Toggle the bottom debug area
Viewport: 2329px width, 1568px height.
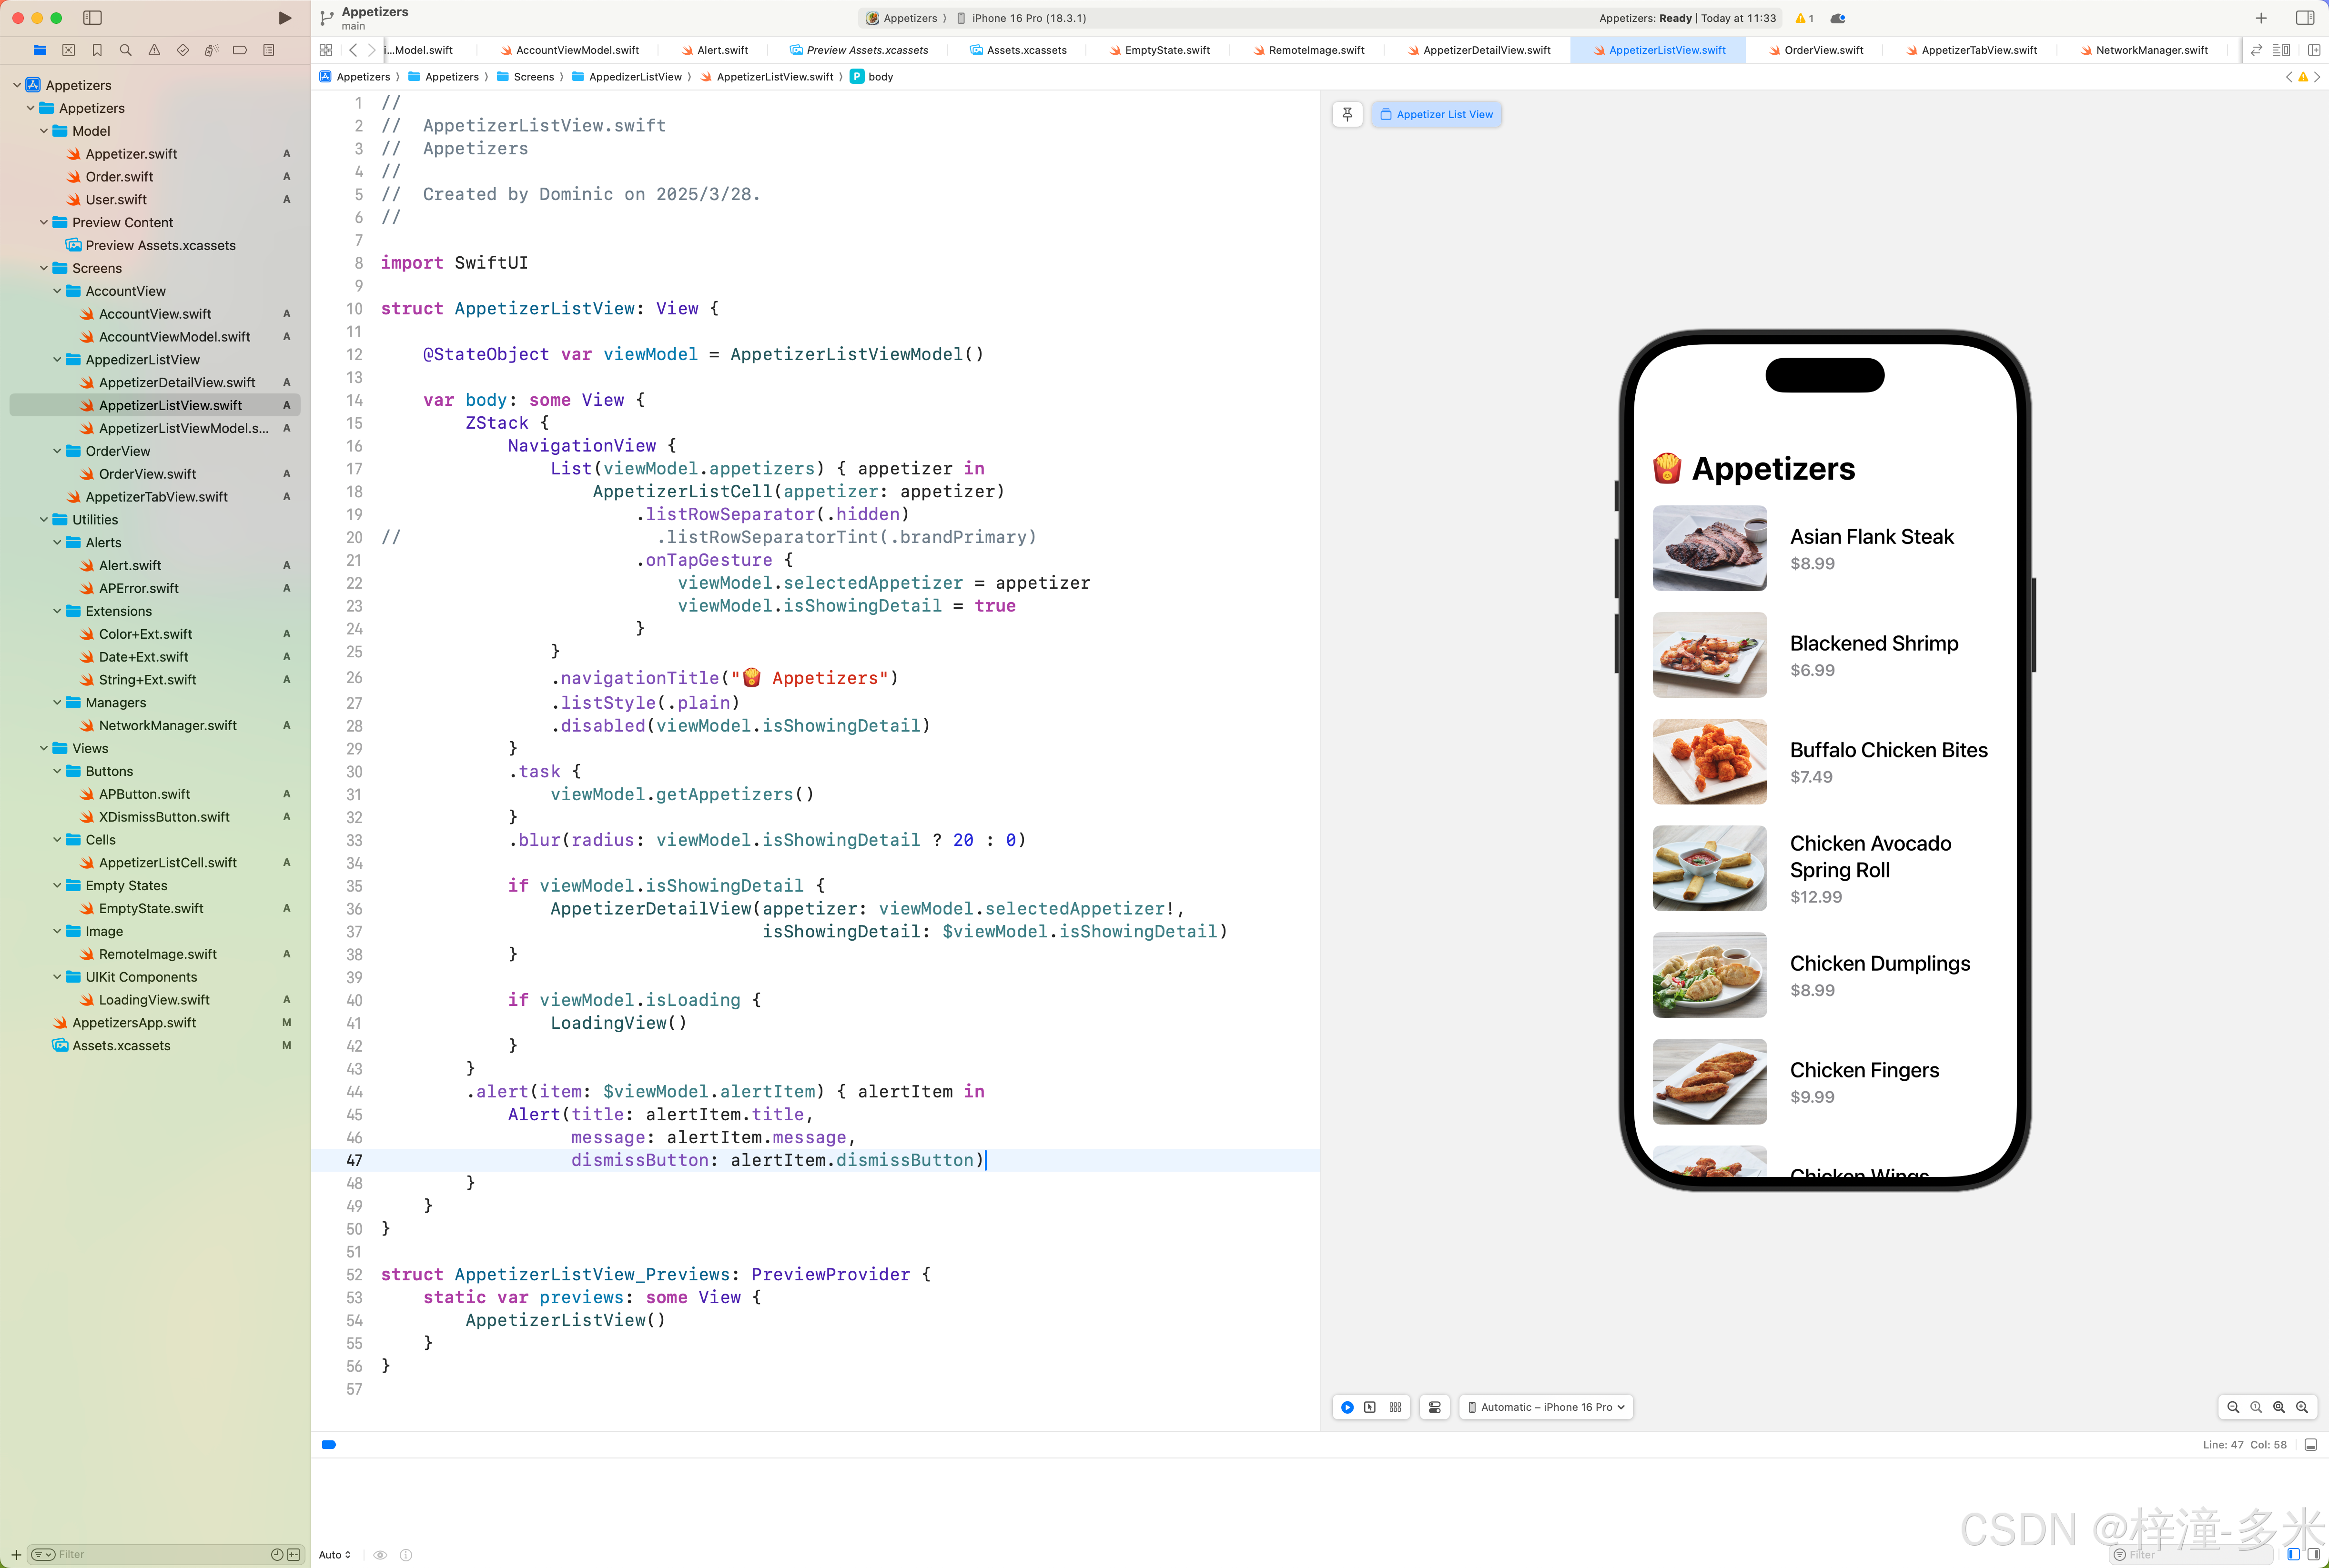point(2311,1445)
